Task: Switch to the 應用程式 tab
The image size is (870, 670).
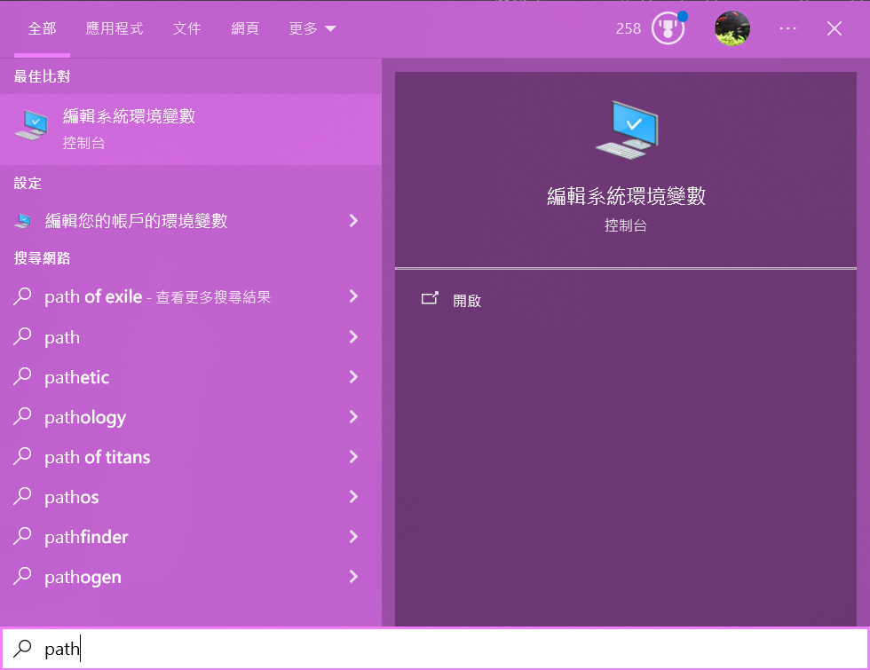Action: pyautogui.click(x=114, y=28)
